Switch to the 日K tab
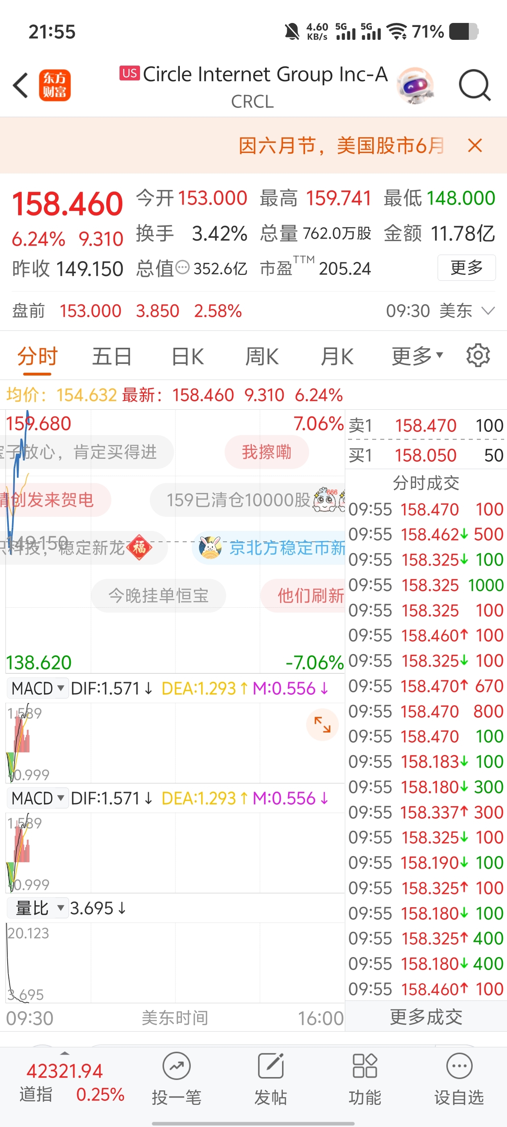Image resolution: width=507 pixels, height=1127 pixels. coord(188,356)
